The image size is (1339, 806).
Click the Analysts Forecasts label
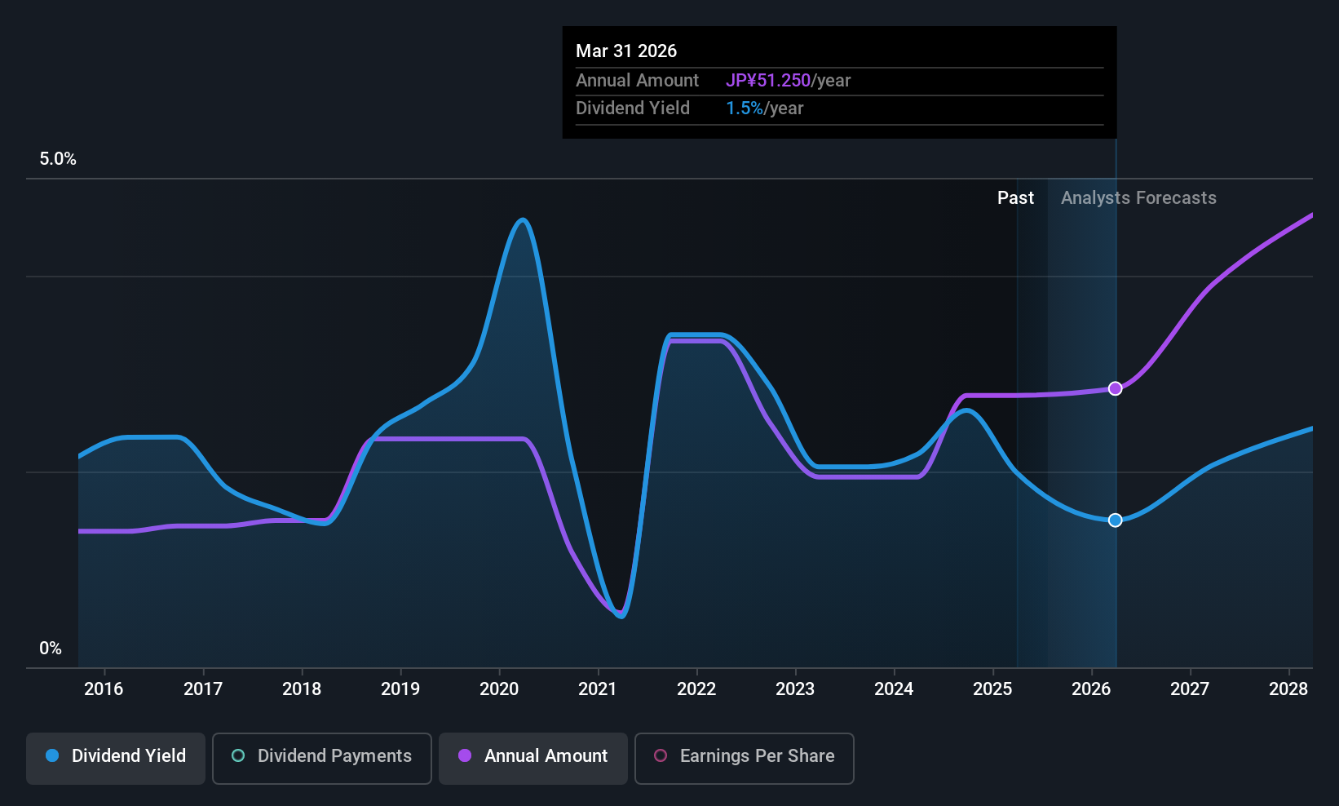(x=1138, y=198)
